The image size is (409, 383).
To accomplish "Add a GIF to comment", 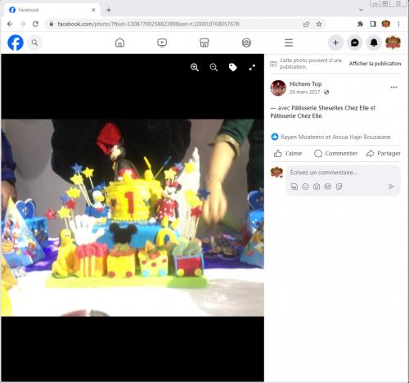I will point(328,187).
